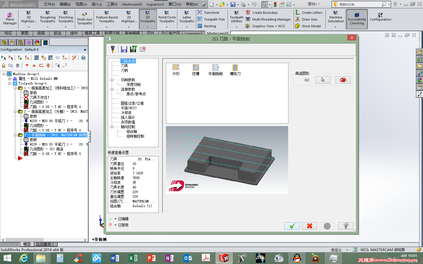Viewport: 423px width, 264px height.
Task: Open the Create Letters tool
Action: [309, 13]
